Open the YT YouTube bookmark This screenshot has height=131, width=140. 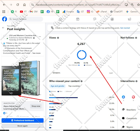(x=23, y=12)
